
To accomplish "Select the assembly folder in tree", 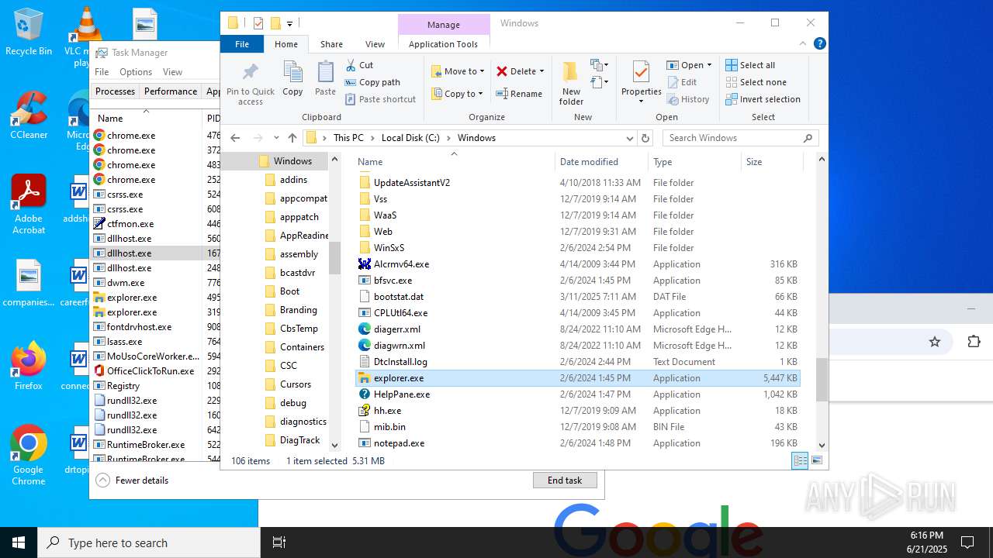I will tap(299, 254).
